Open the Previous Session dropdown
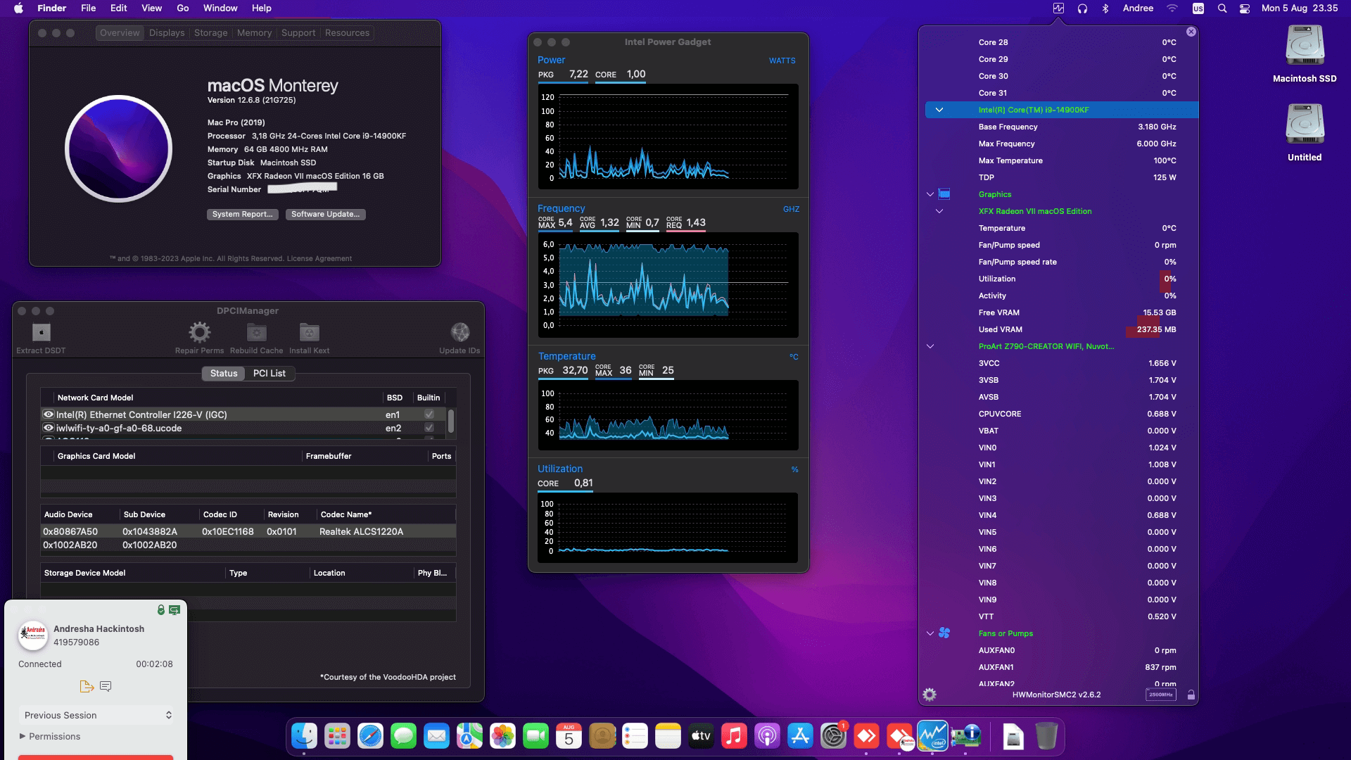Viewport: 1351px width, 760px height. click(x=96, y=715)
